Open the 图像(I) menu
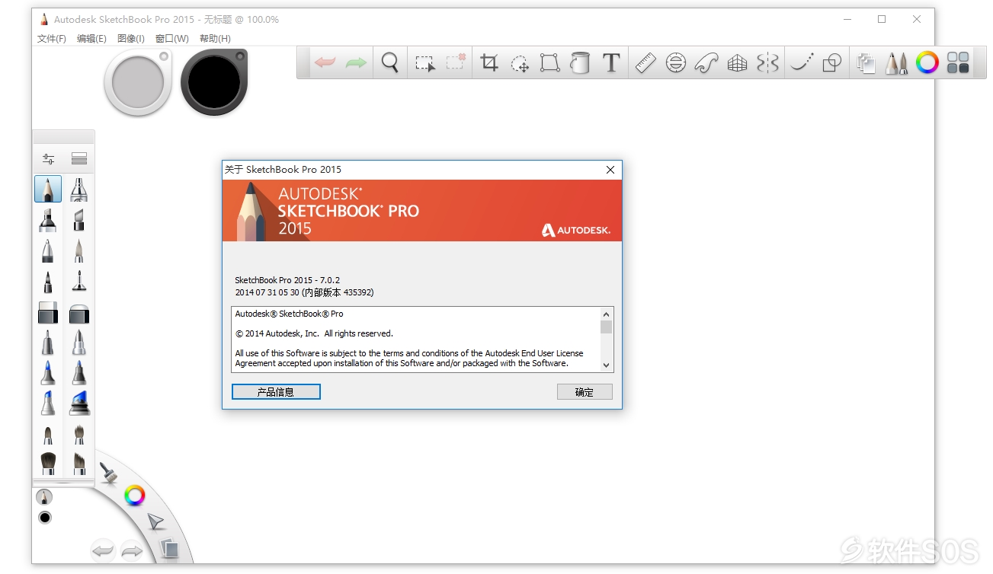 coord(131,38)
